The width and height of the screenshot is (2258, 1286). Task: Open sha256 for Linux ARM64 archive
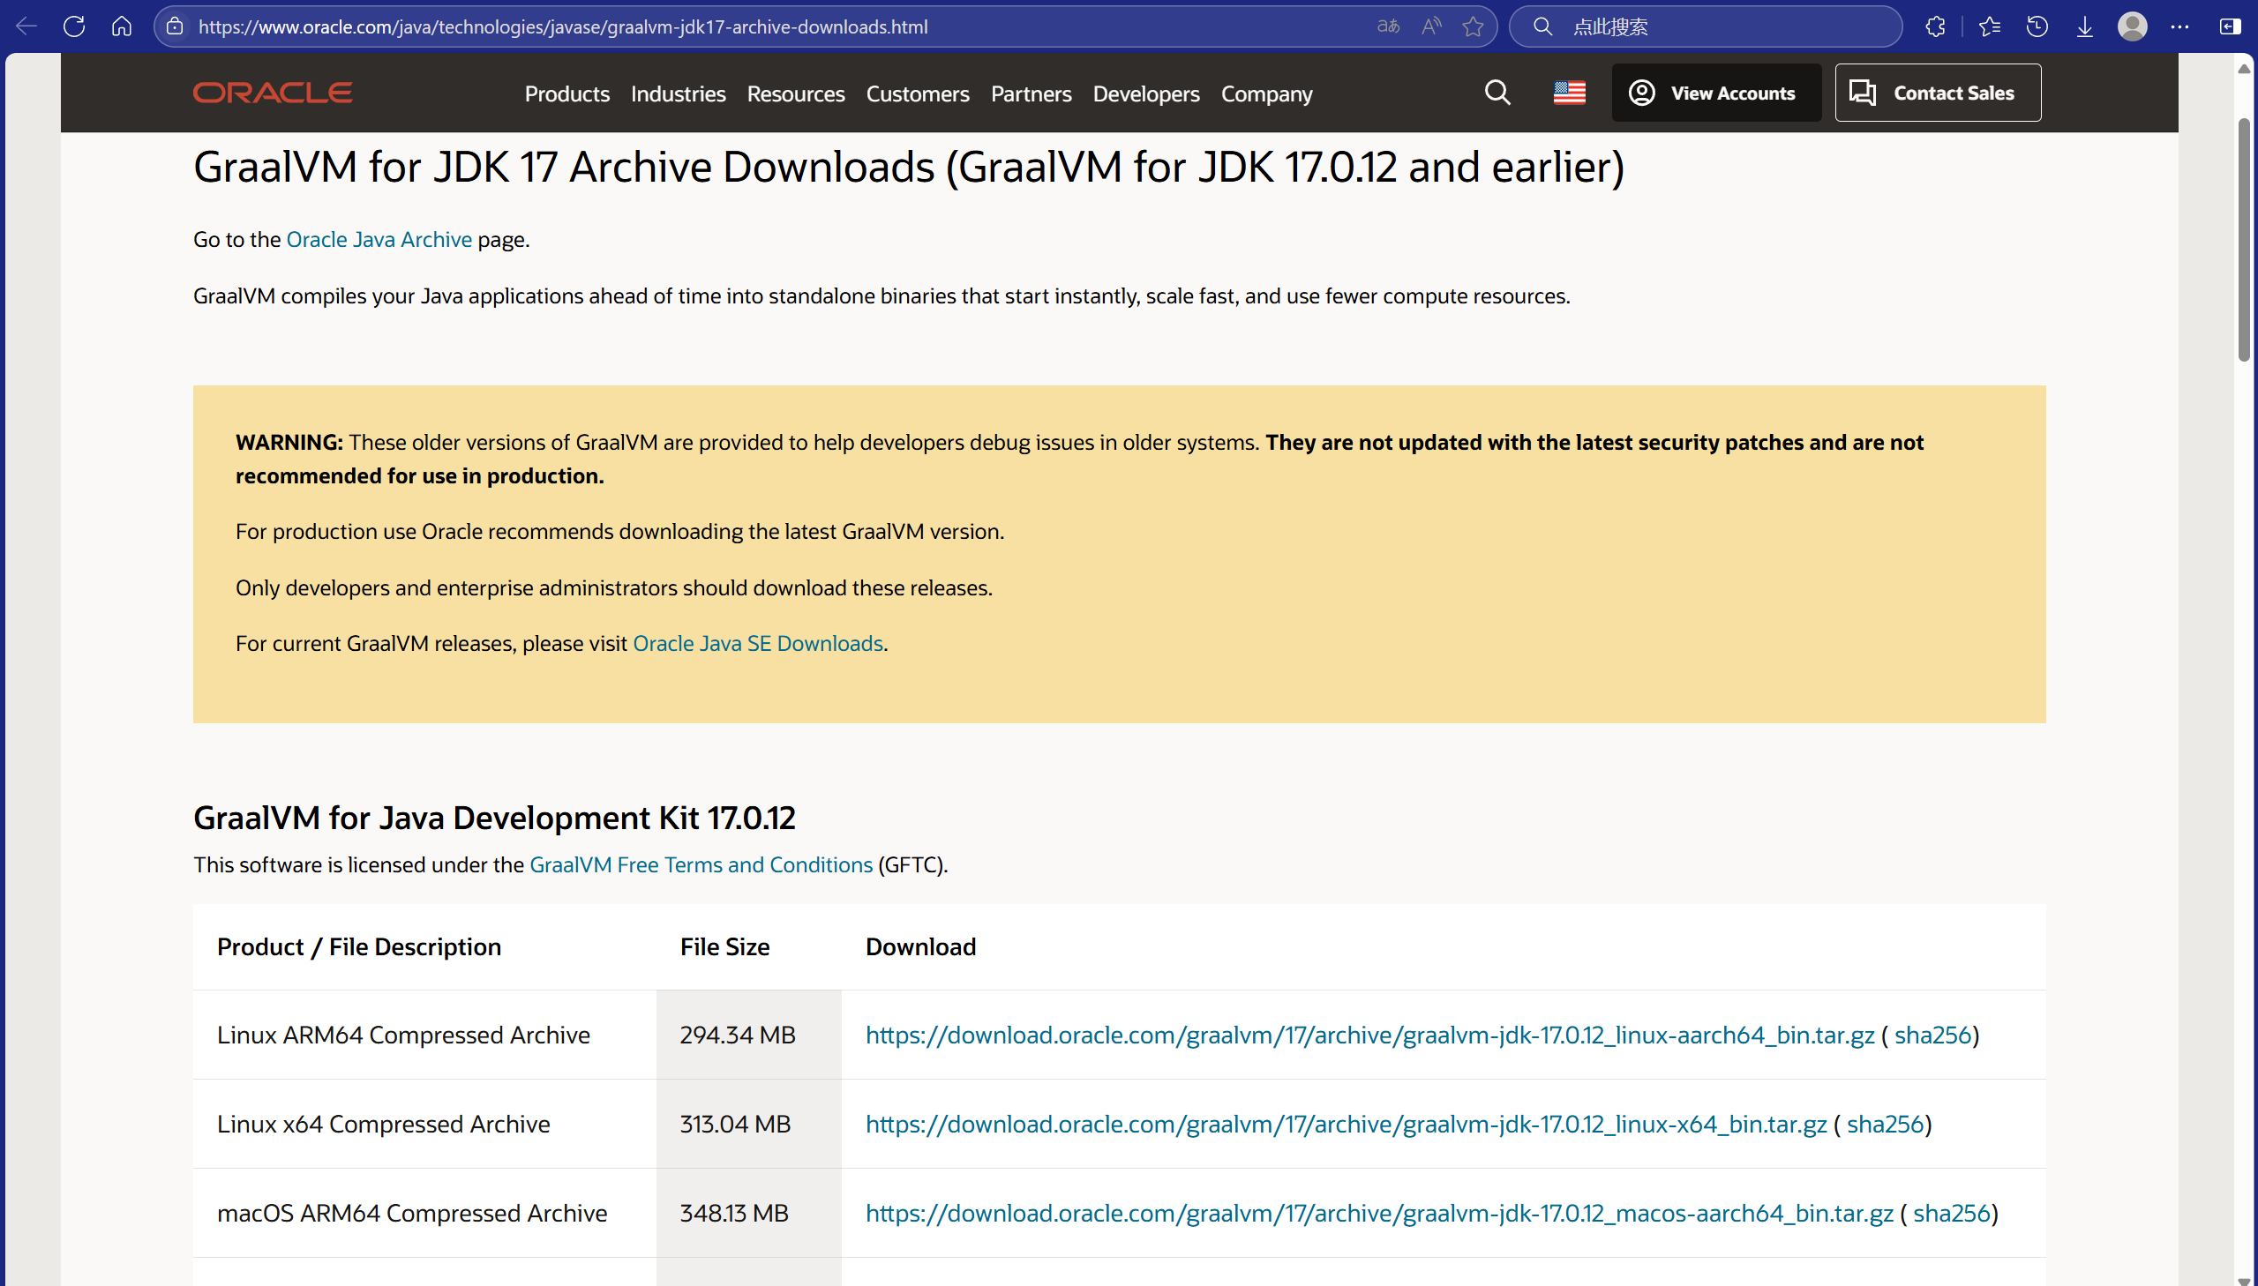1933,1036
